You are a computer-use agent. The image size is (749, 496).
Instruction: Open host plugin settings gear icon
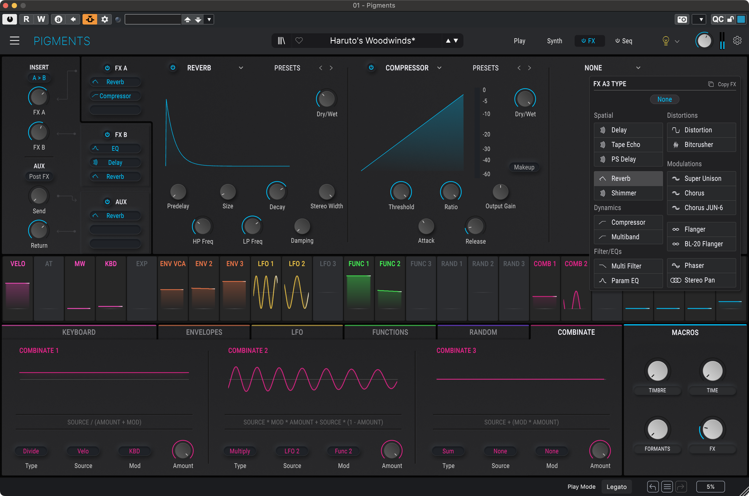[x=104, y=19]
